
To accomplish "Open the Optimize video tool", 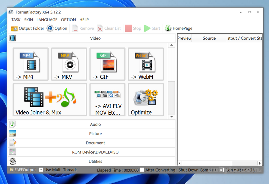I will pyautogui.click(x=146, y=100).
